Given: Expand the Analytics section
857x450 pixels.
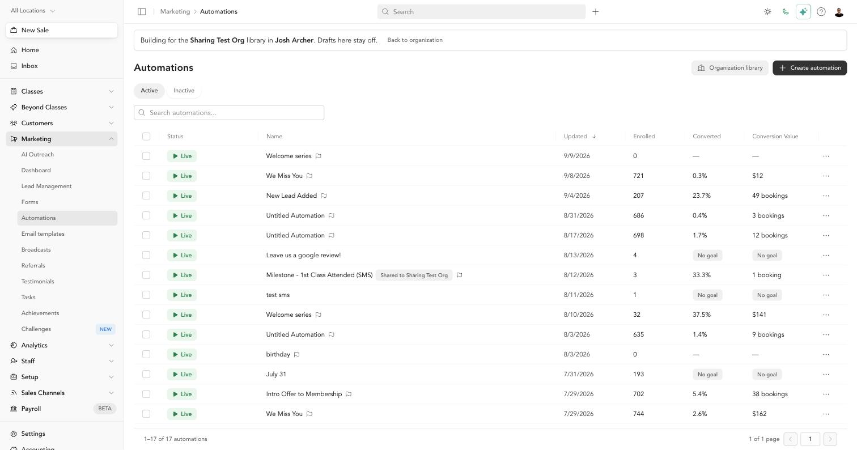Looking at the screenshot, I should [62, 345].
